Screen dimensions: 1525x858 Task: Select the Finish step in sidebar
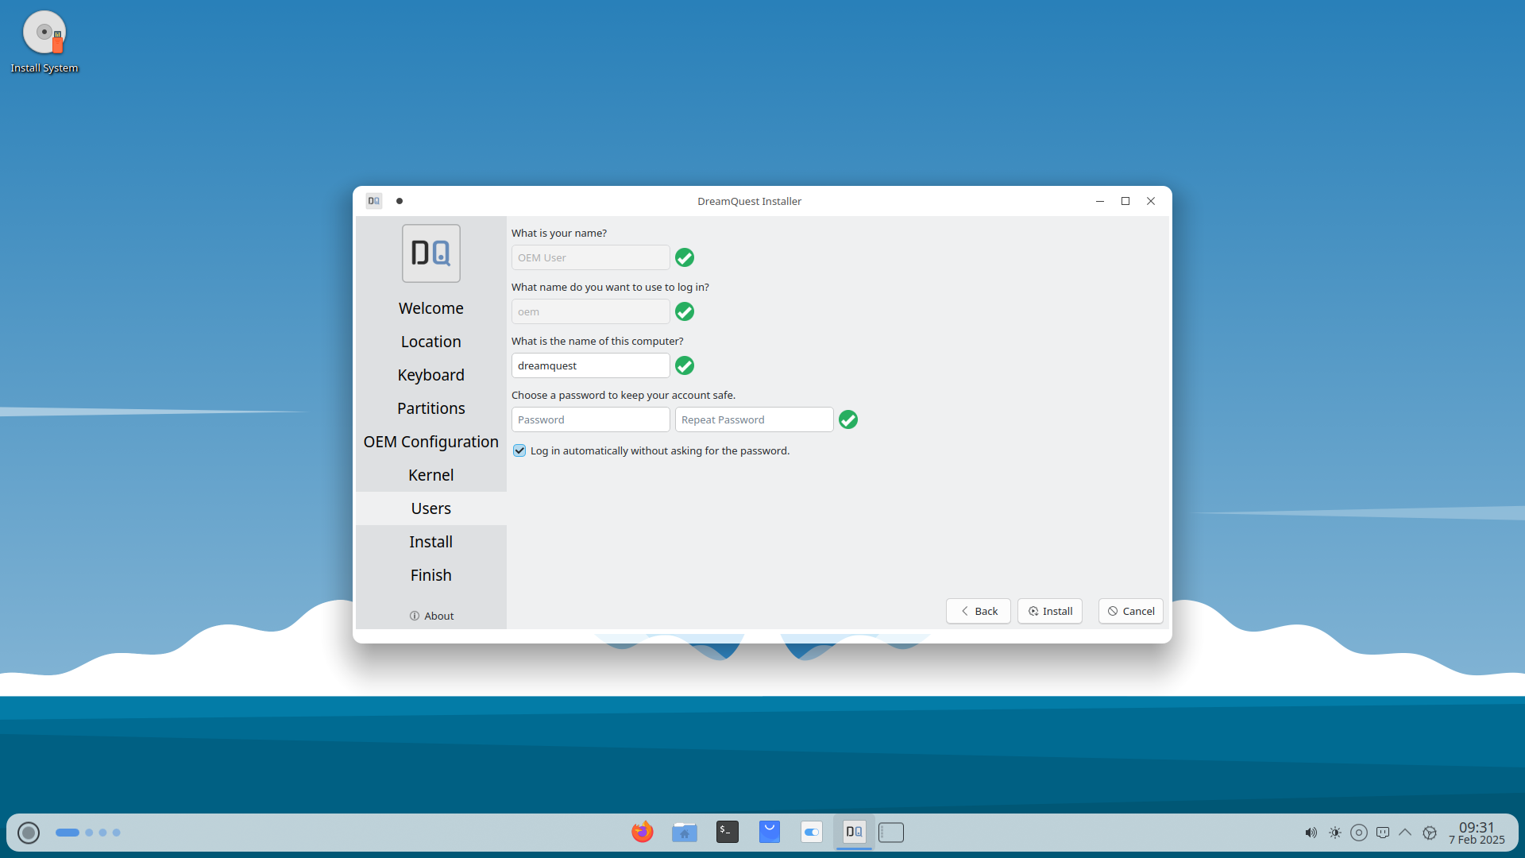[x=431, y=575]
